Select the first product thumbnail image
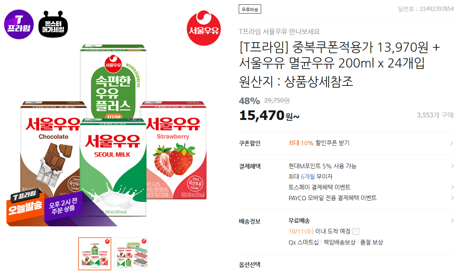454x274 pixels. [94, 254]
